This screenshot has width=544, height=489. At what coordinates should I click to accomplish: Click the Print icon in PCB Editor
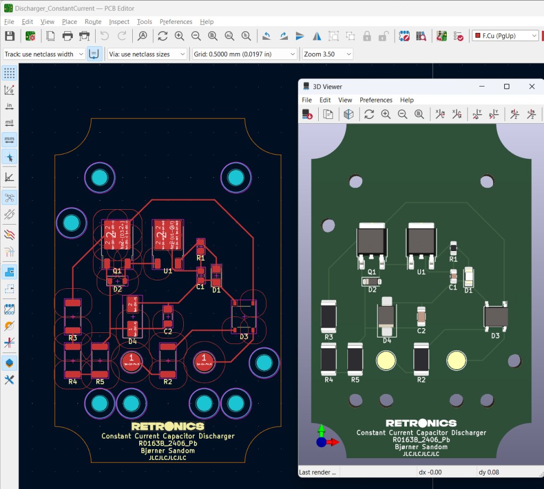[67, 36]
